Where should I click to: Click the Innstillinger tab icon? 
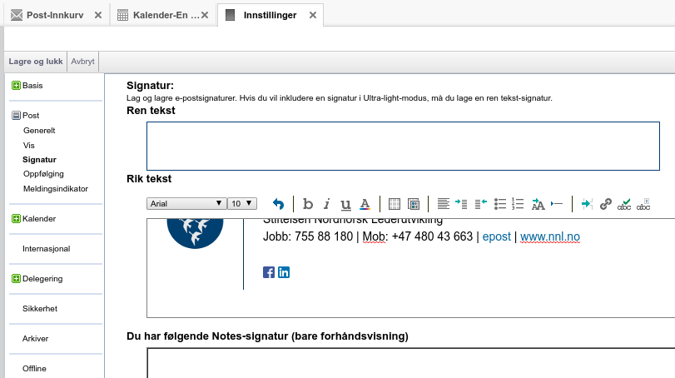231,15
